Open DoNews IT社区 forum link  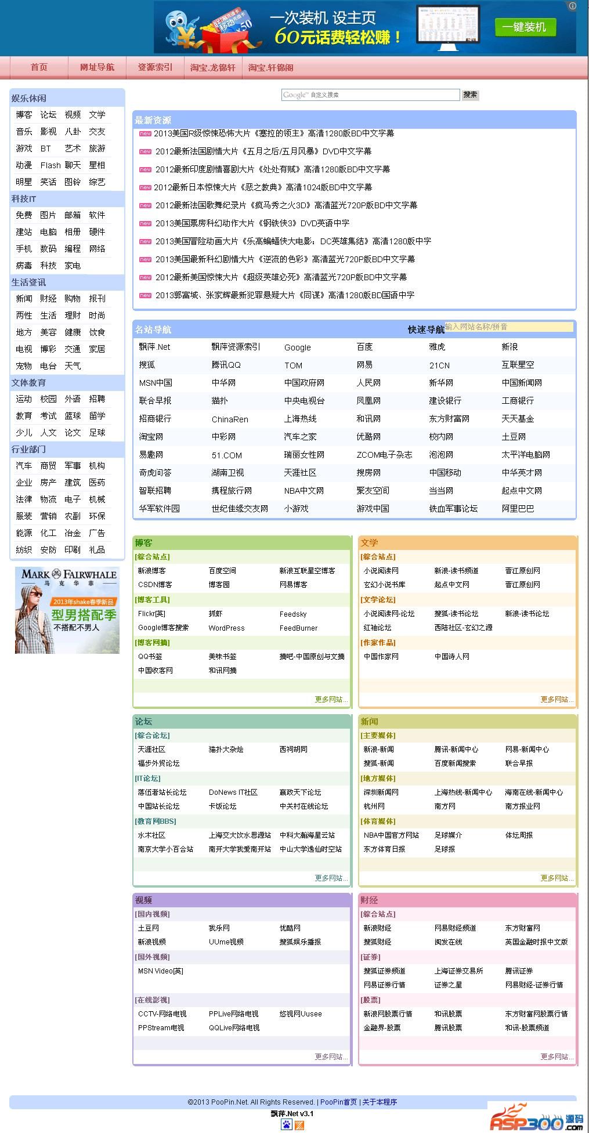(233, 792)
